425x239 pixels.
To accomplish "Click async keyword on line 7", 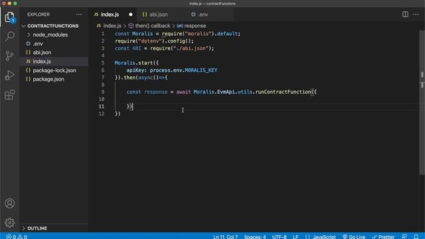I will (145, 78).
